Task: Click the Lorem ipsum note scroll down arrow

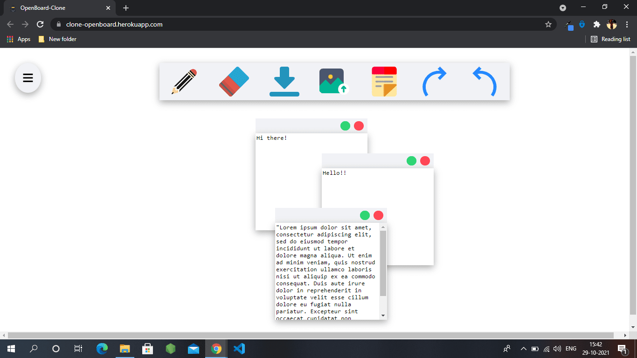Action: point(383,316)
